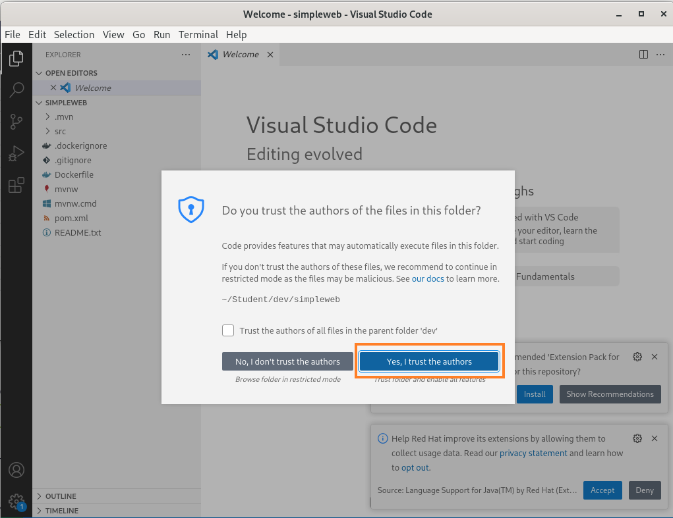Check trust authors of parent folder 'dev'
673x518 pixels.
pos(228,330)
